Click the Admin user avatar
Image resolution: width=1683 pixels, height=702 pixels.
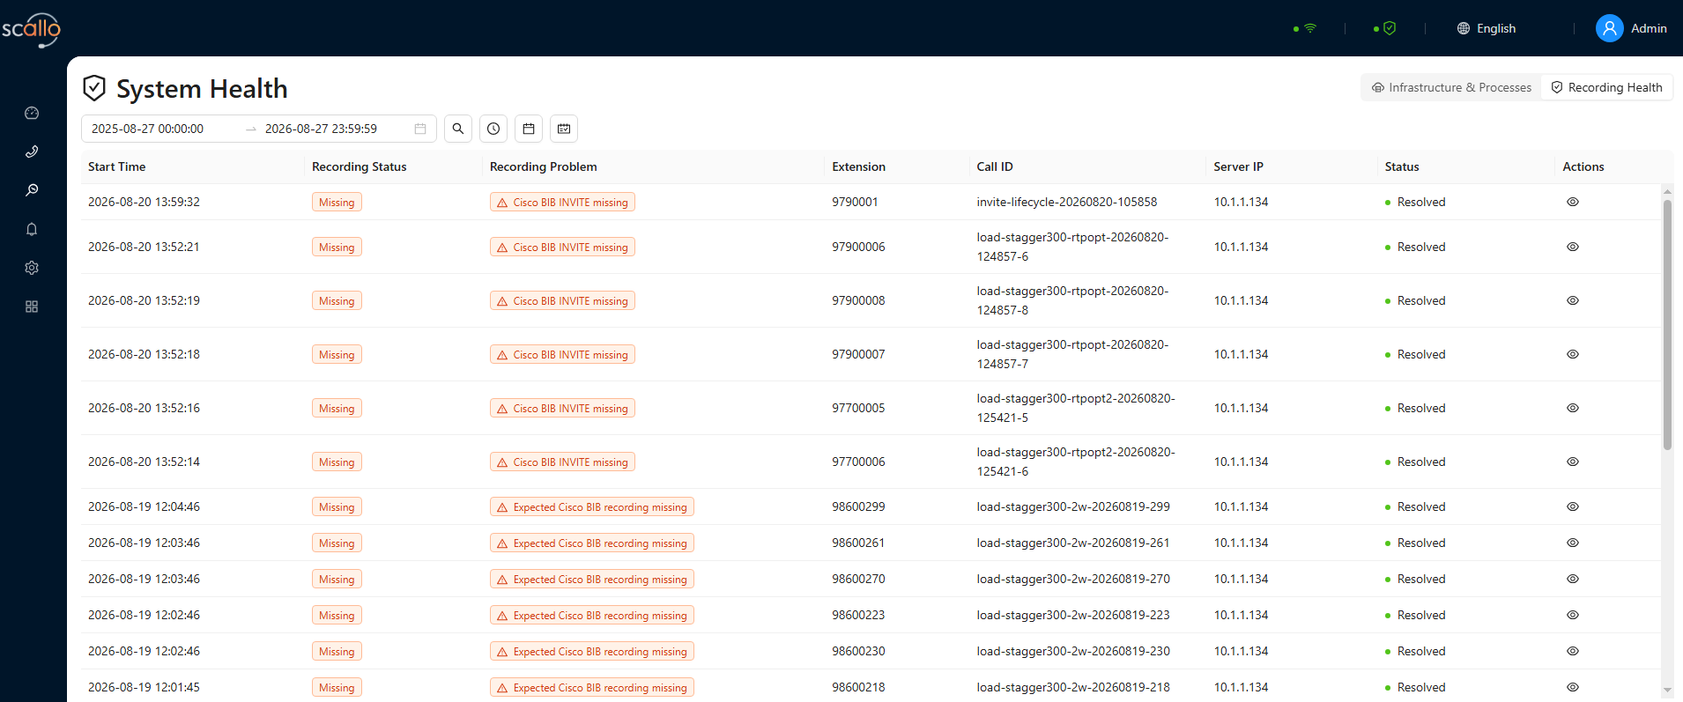click(1610, 28)
